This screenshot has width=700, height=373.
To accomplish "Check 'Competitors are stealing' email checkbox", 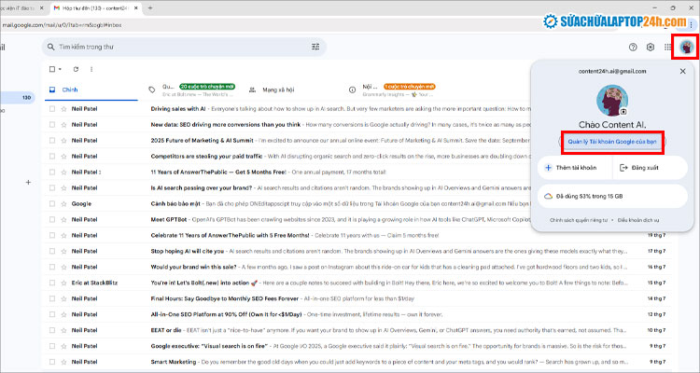I will tap(52, 156).
